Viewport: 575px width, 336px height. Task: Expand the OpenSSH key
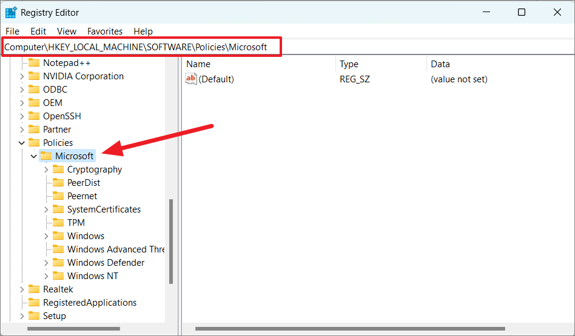pos(22,116)
